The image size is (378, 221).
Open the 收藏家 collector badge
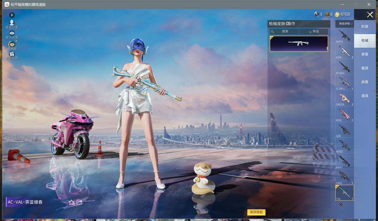[x=12, y=45]
